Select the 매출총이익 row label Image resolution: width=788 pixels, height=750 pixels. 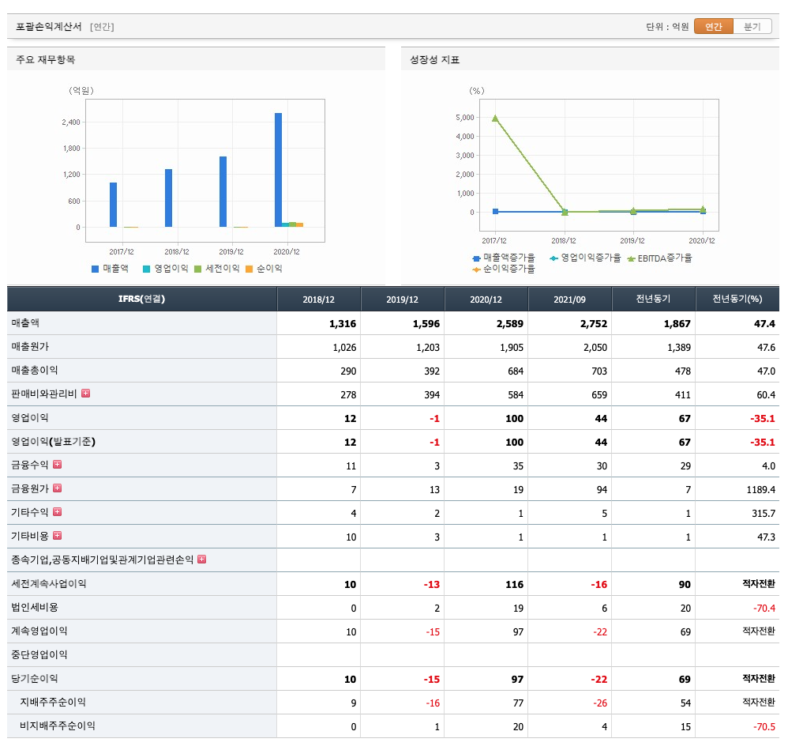(x=35, y=370)
